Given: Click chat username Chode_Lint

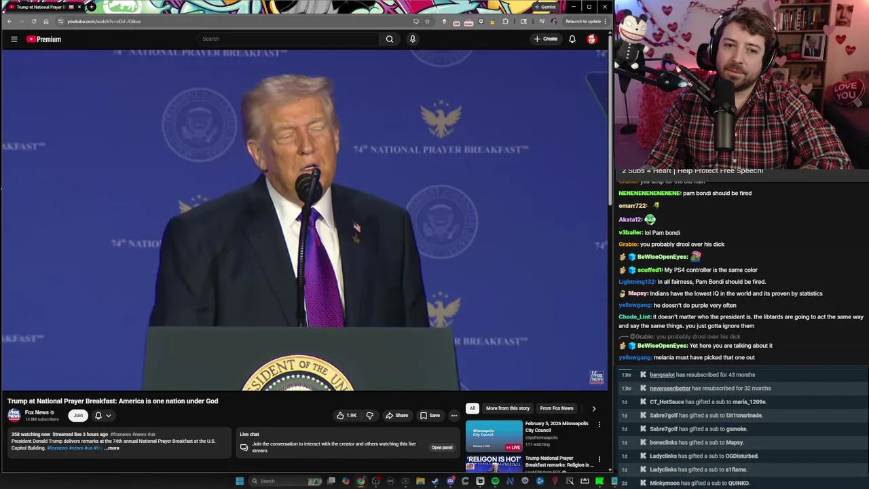Looking at the screenshot, I should 635,316.
